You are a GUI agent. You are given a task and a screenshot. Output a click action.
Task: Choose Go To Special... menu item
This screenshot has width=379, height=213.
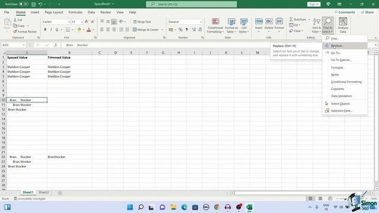pos(345,60)
